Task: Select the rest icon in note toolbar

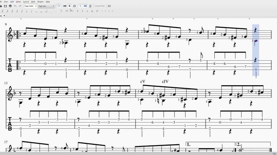Action: pyautogui.click(x=61, y=11)
